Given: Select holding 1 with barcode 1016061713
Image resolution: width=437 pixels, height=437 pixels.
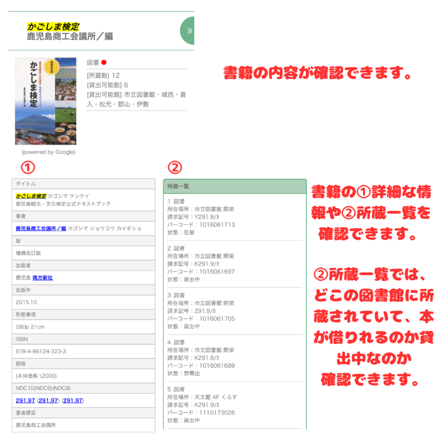Looking at the screenshot, I should coord(201,217).
